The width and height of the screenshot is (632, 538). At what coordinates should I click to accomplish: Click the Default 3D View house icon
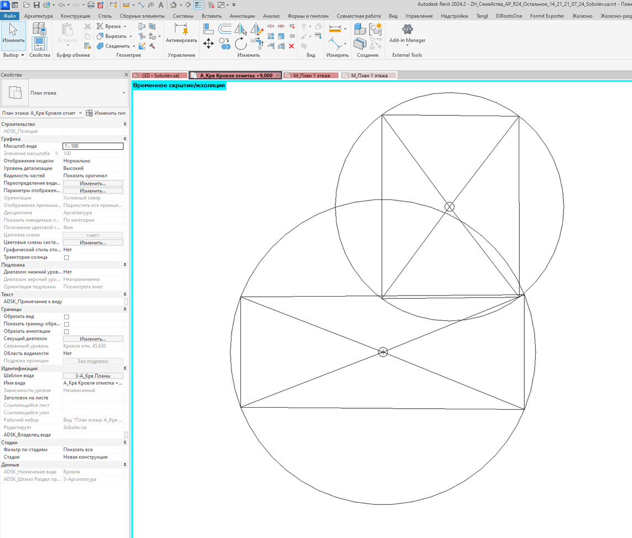[173, 5]
